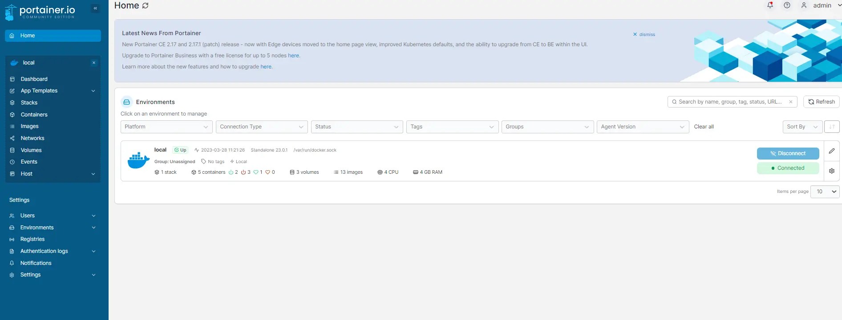
Task: Open the admin account menu chevron
Action: point(839,5)
